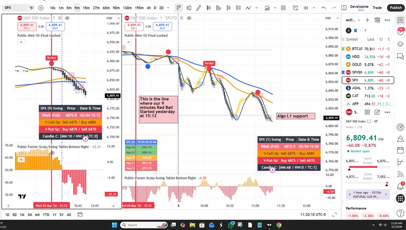Switch to the 65m timeframe
This screenshot has width=406, height=230.
[106, 7]
